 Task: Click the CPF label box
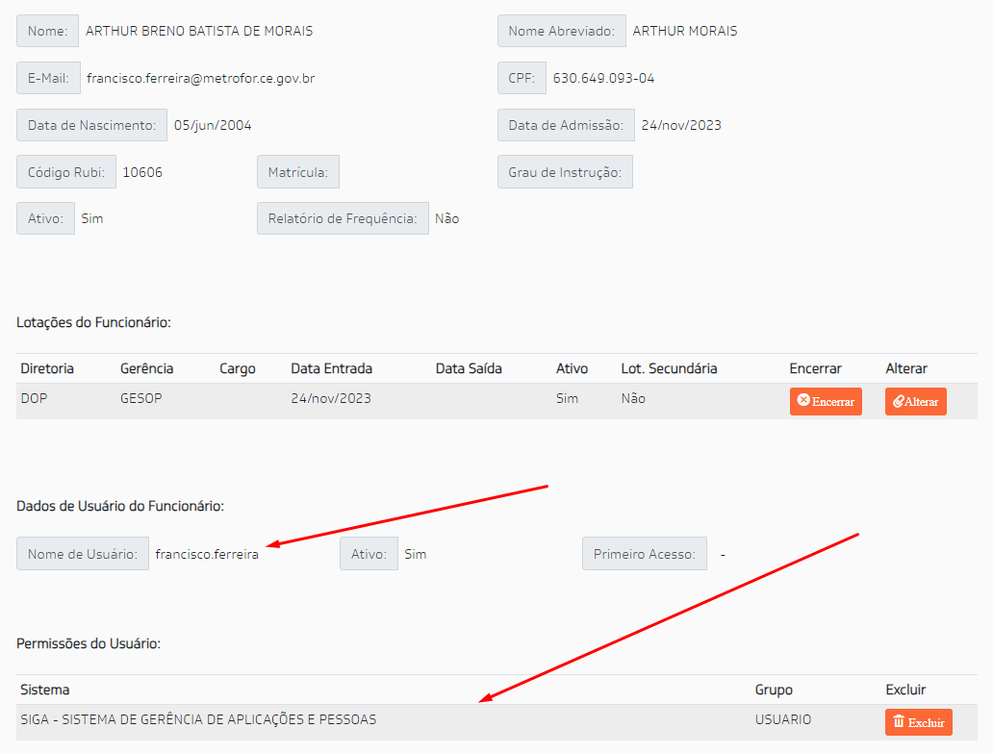(x=522, y=78)
